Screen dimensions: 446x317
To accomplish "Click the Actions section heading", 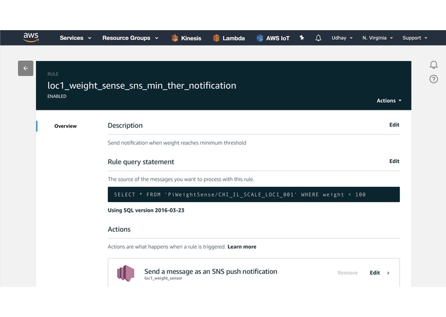I will pos(119,230).
